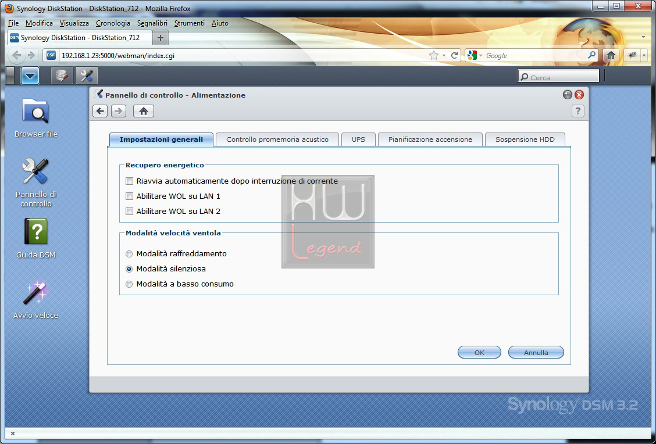Open the list all tabs arrow

click(643, 37)
